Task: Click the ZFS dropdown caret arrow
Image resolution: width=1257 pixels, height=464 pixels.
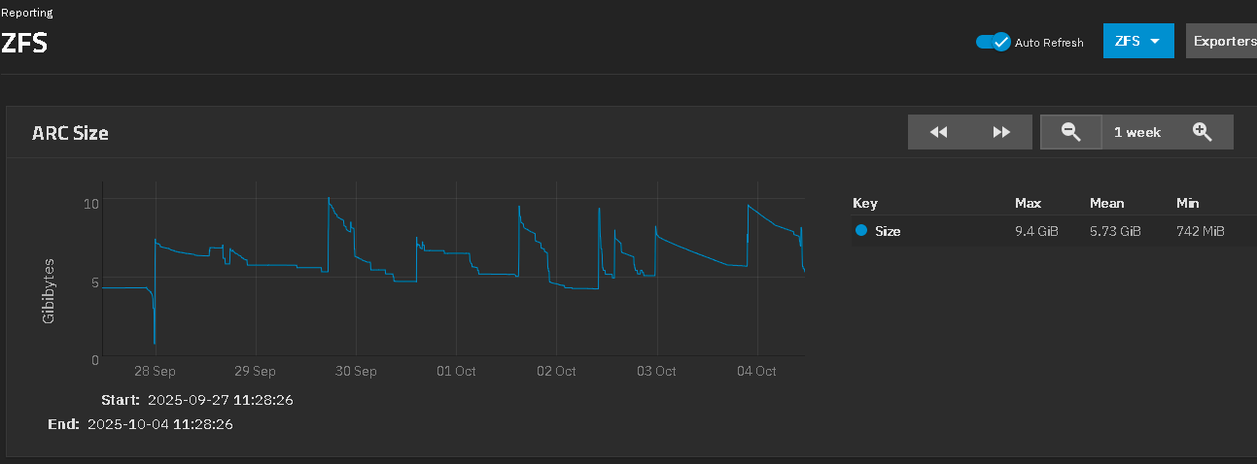Action: (x=1155, y=42)
